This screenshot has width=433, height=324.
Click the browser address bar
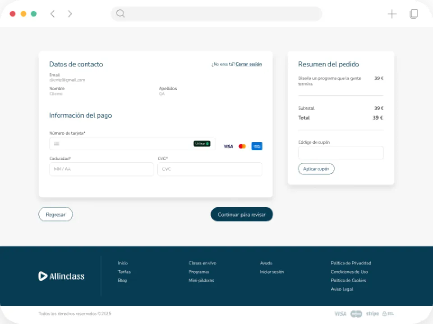pos(216,14)
